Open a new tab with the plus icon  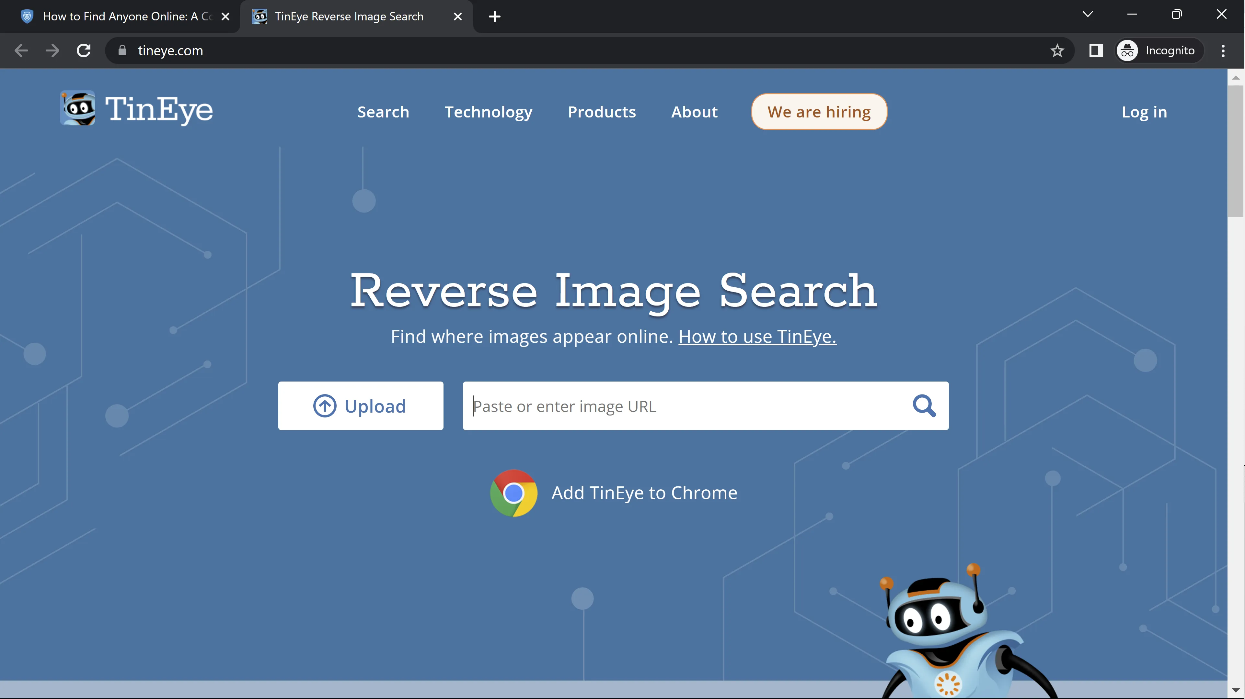point(494,17)
